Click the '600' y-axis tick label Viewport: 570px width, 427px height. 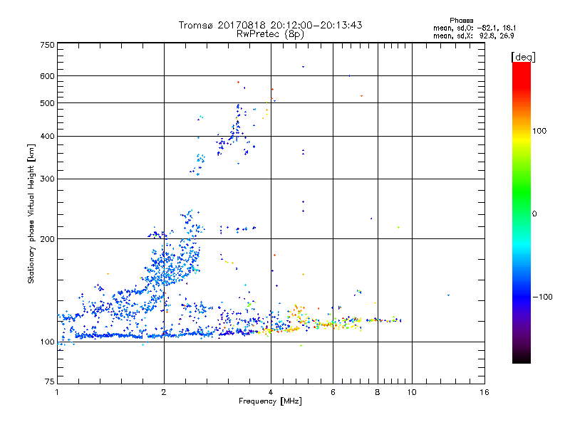coord(48,76)
